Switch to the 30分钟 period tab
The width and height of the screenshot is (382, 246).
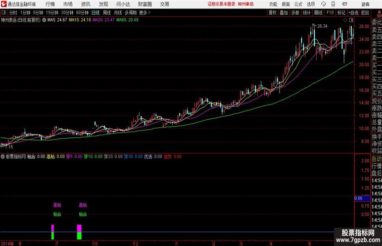67,13
